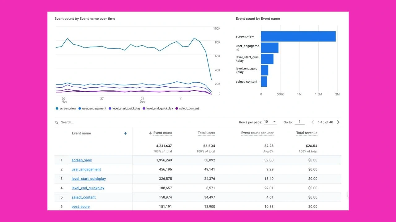396x222 pixels.
Task: Toggle level_start_quickplay series in legend
Action: pos(124,109)
